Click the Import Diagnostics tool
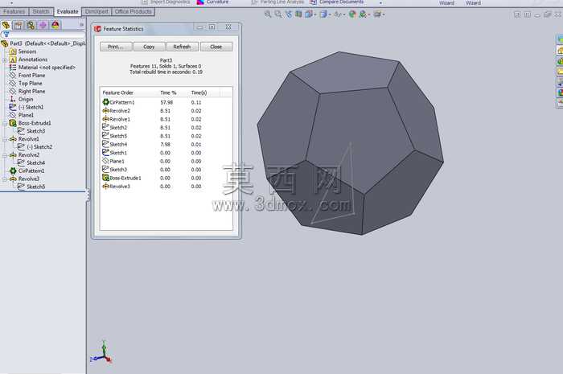 tap(165, 2)
